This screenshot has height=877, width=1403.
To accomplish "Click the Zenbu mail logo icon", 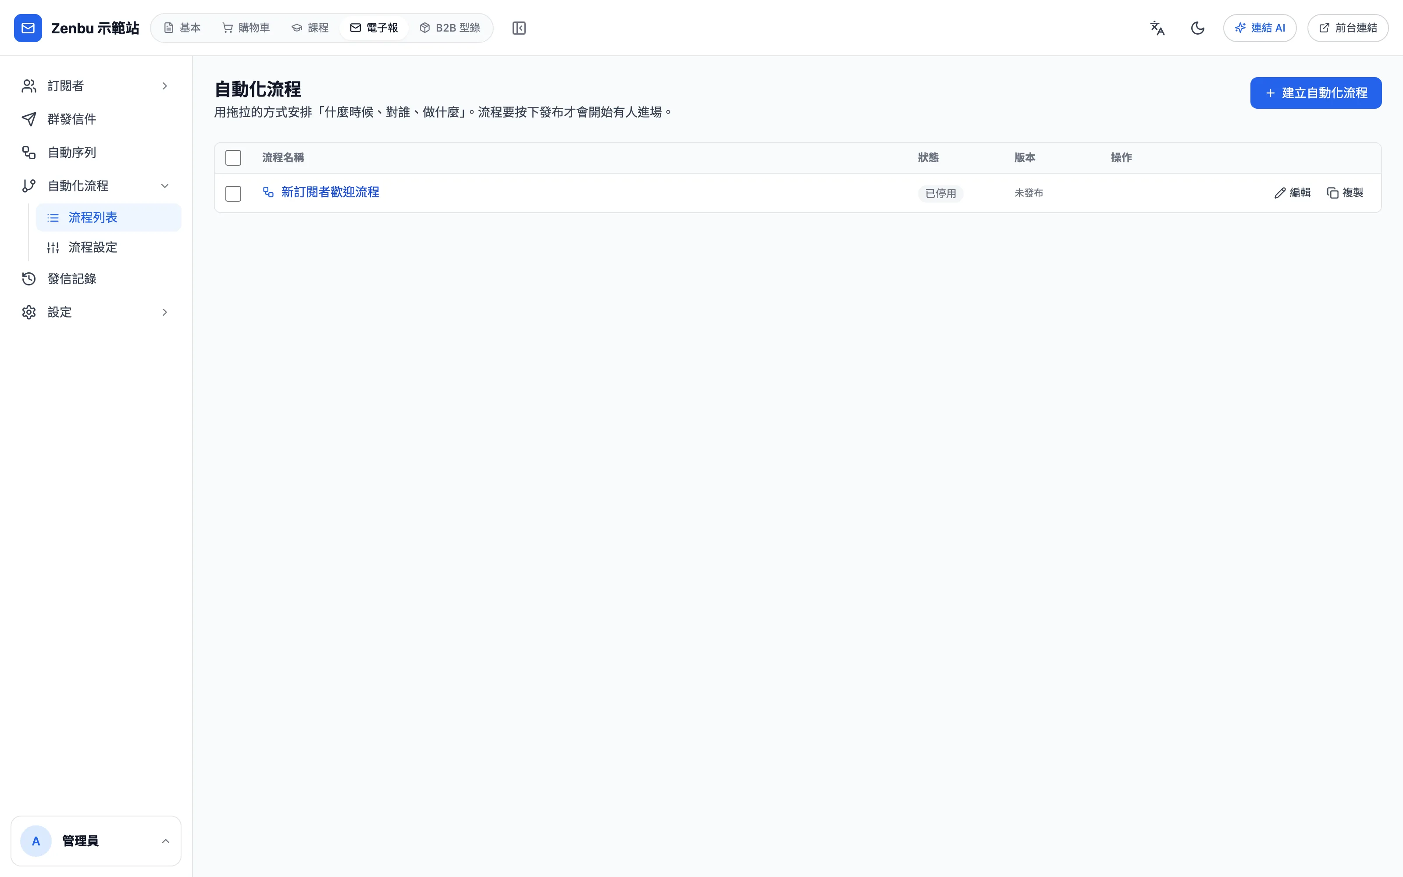I will 28,28.
